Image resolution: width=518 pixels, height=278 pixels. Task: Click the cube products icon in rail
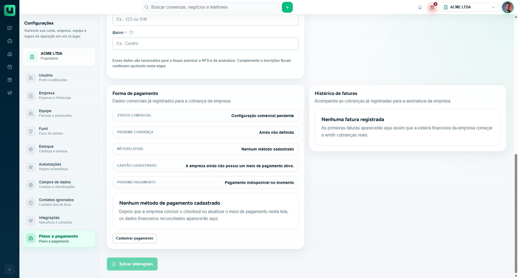click(x=10, y=80)
